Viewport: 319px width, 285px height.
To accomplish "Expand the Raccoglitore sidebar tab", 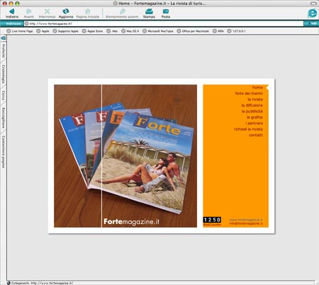I will (x=4, y=118).
